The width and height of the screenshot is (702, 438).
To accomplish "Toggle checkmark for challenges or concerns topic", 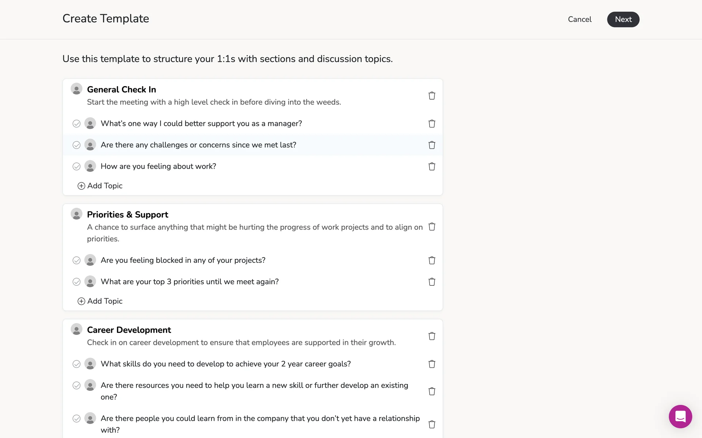I will [x=76, y=145].
